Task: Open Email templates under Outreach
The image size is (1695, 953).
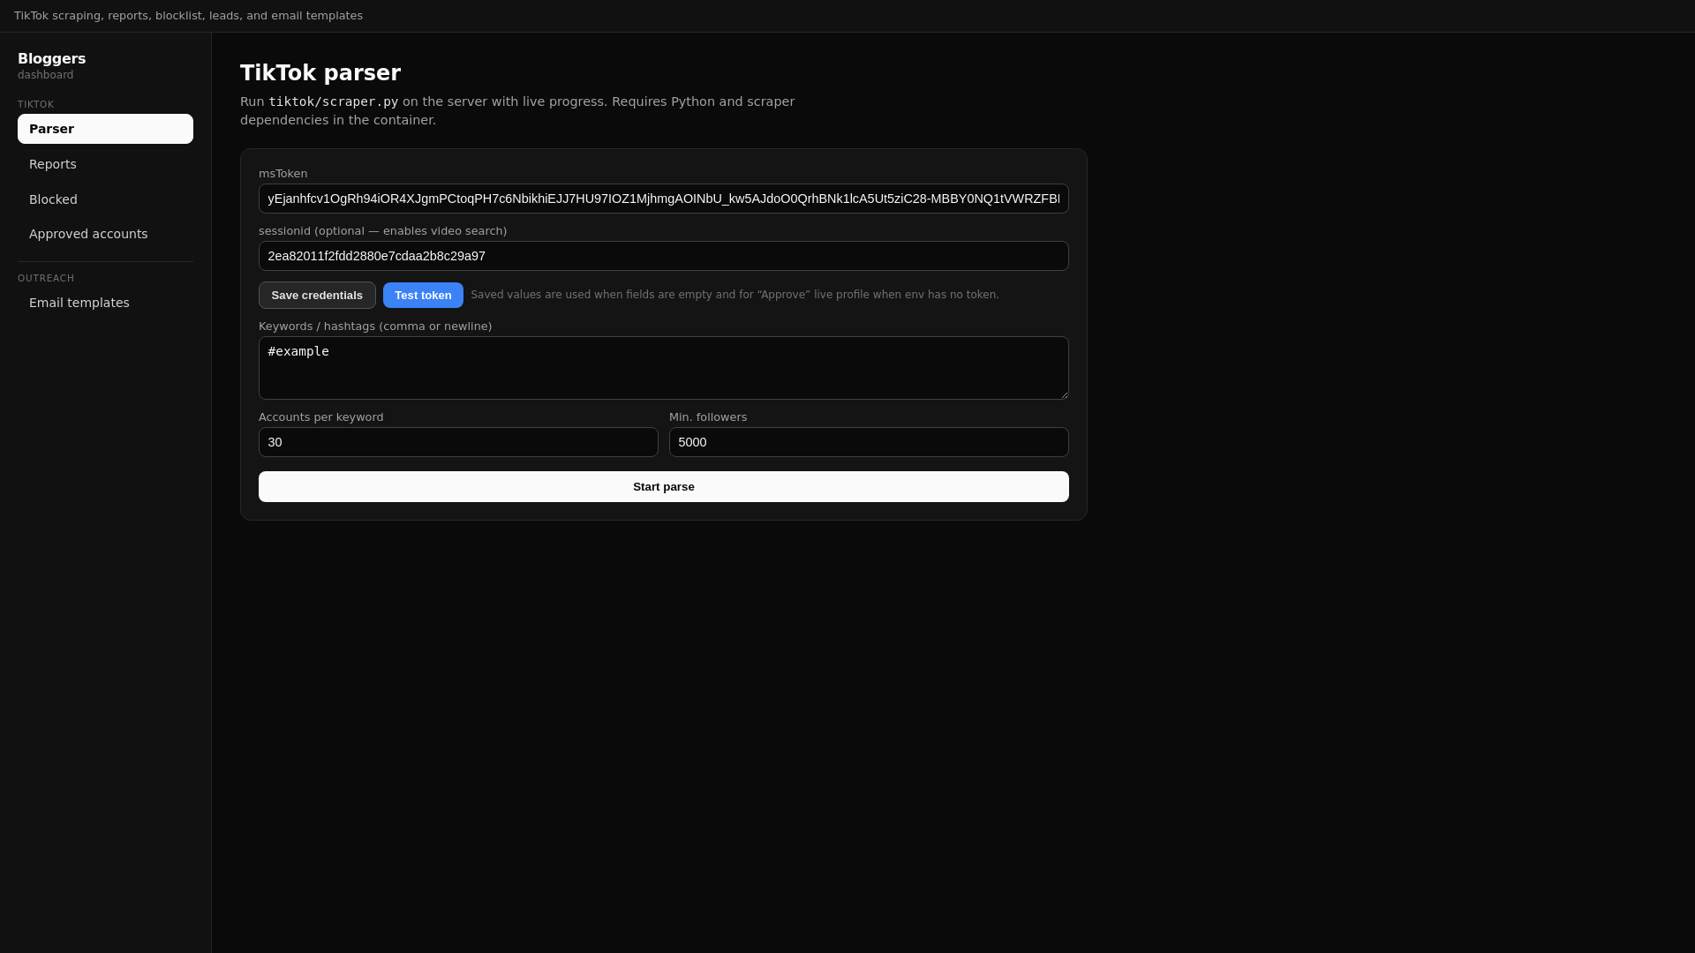Action: tap(105, 303)
